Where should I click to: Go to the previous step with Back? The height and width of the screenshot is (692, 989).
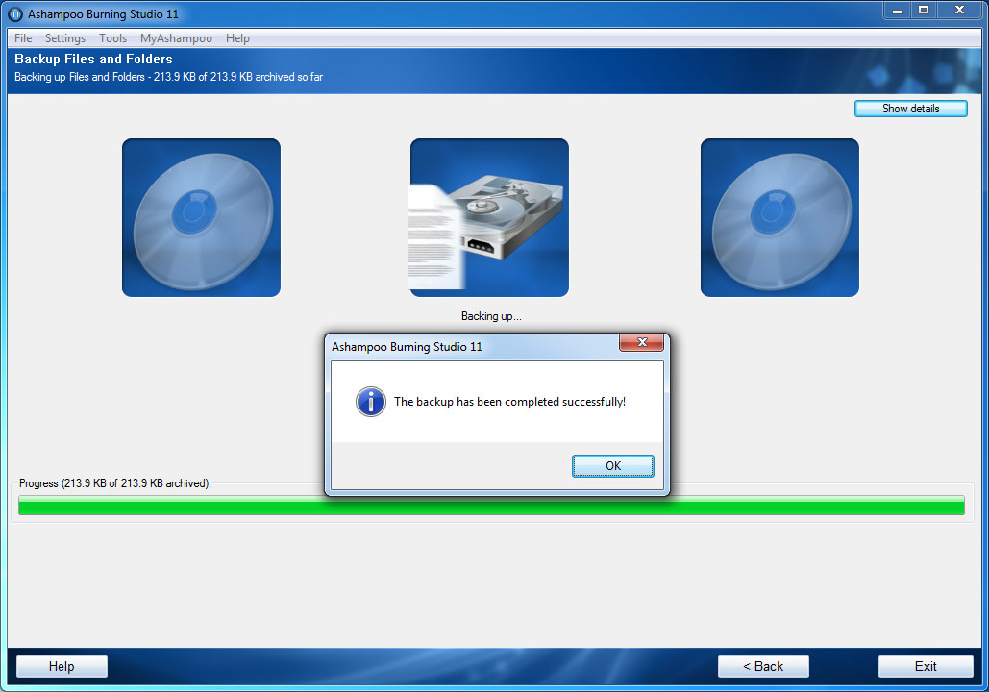(763, 666)
